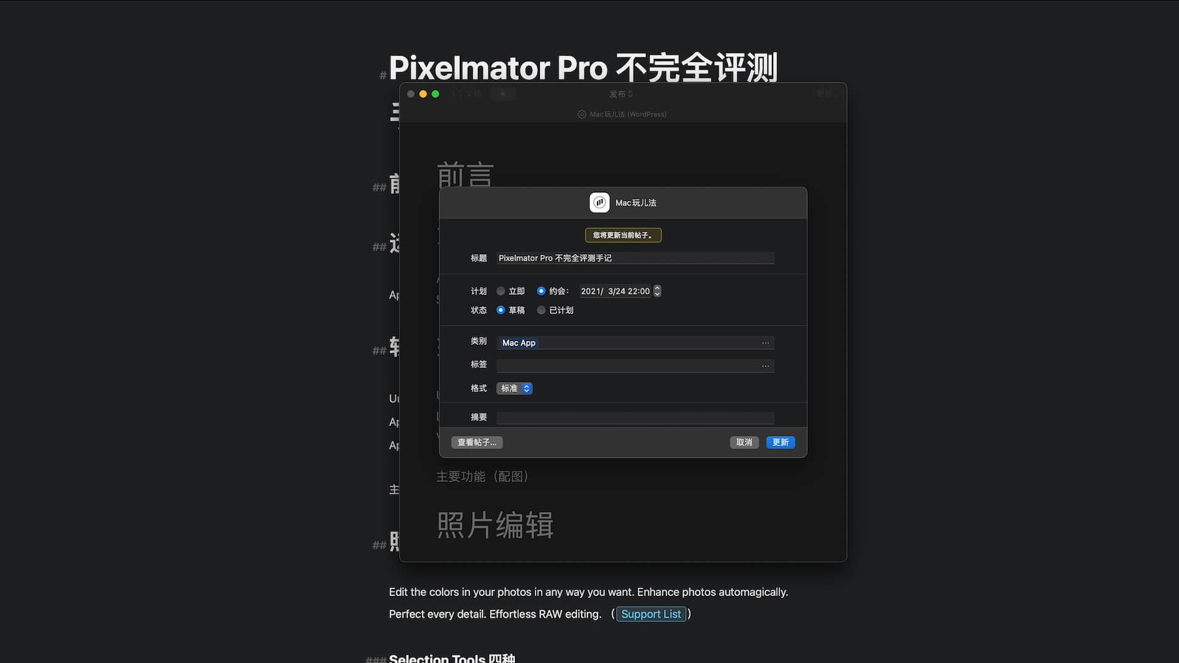Select the 立即 immediate schedule option

point(501,291)
